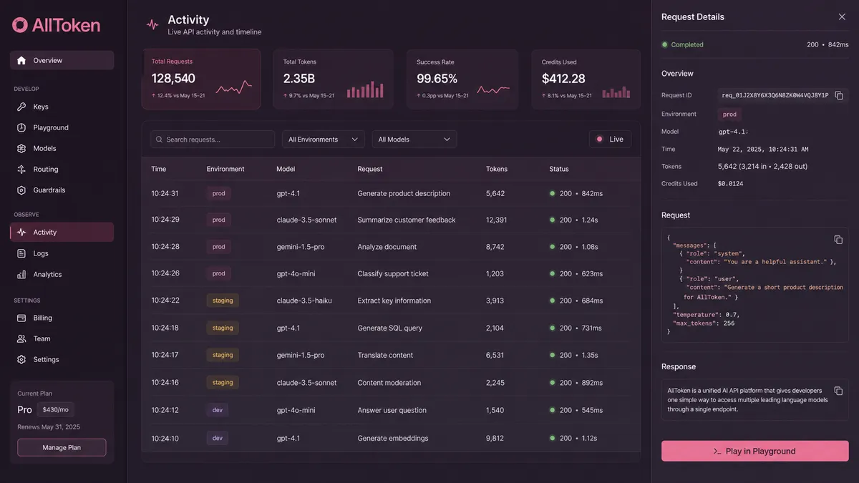Click the $430/mo plan price badge
This screenshot has height=483, width=859.
(x=55, y=410)
